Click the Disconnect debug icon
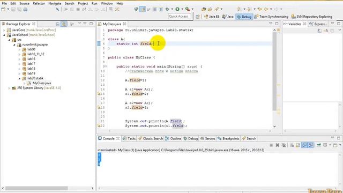The height and width of the screenshot is (193, 343). 84,9
